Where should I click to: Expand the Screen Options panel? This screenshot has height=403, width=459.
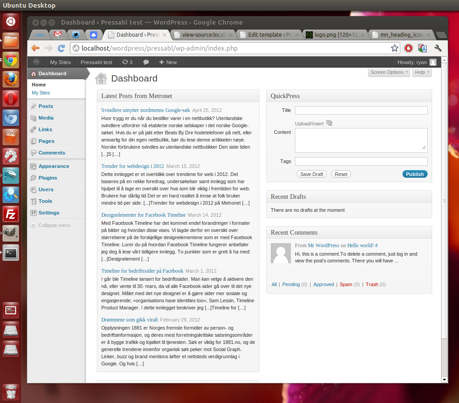pos(389,72)
